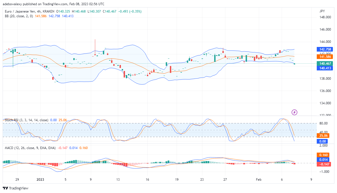This screenshot has width=337, height=193.
Task: Click the 27 date on time axis
Action: pos(225,180)
